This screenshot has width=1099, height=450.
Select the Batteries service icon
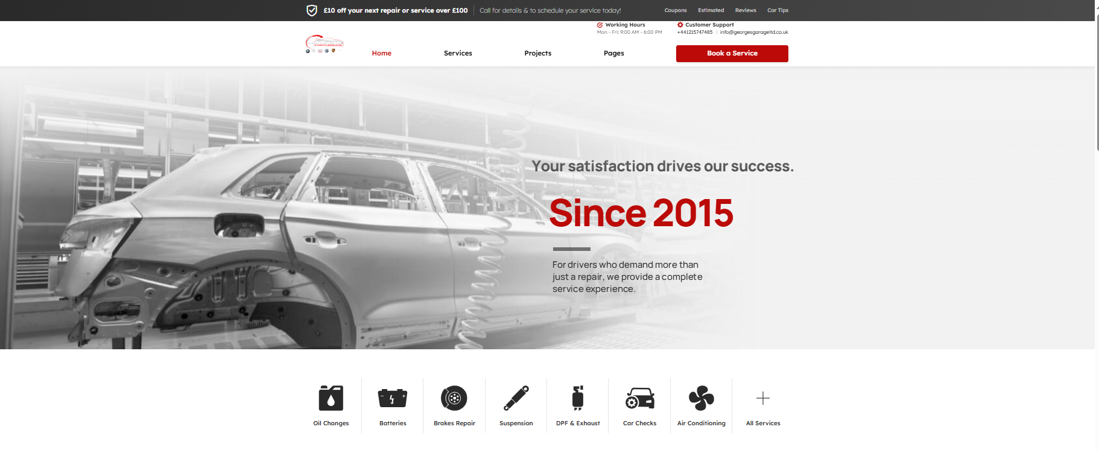pos(393,398)
